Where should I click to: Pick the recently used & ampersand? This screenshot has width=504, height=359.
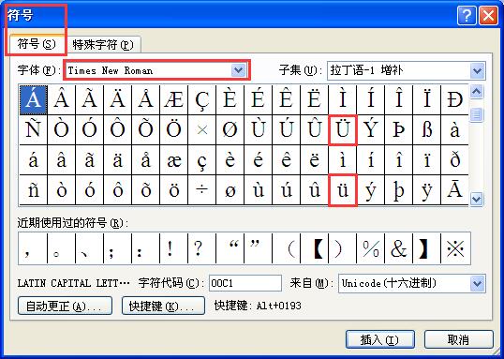(399, 248)
